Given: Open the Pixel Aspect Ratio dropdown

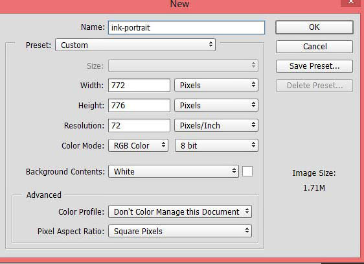Looking at the screenshot, I should coord(180,231).
